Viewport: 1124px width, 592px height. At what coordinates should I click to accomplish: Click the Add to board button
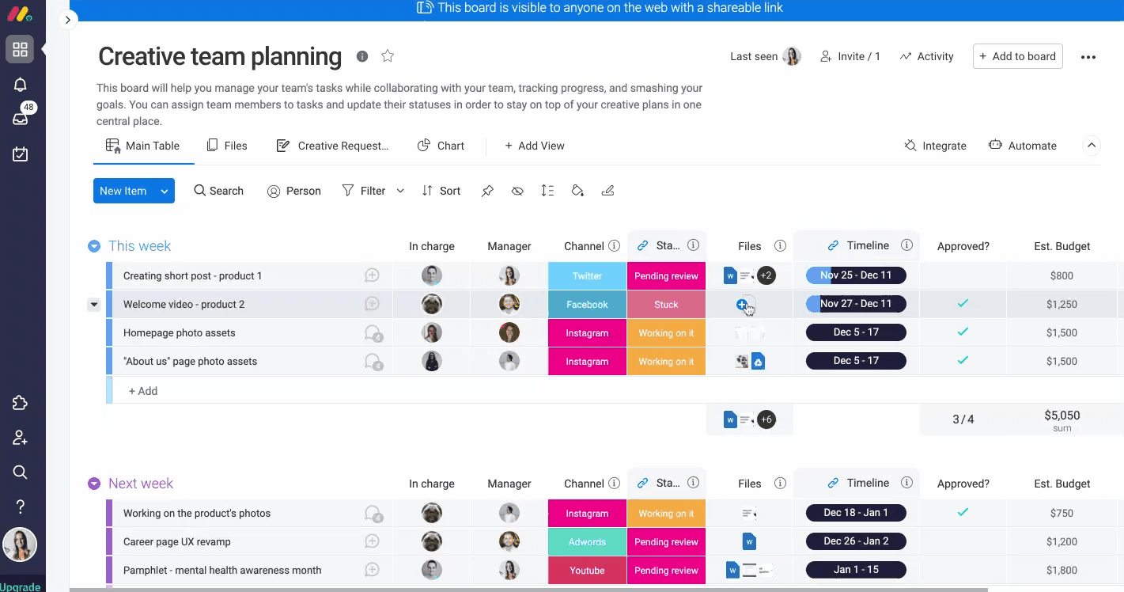pos(1017,56)
